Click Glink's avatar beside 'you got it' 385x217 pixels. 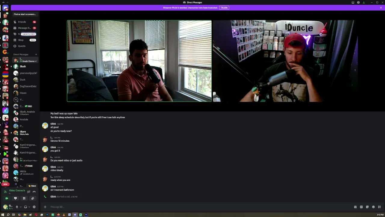[45, 149]
